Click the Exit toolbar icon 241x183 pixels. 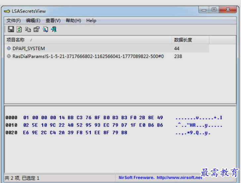54,29
